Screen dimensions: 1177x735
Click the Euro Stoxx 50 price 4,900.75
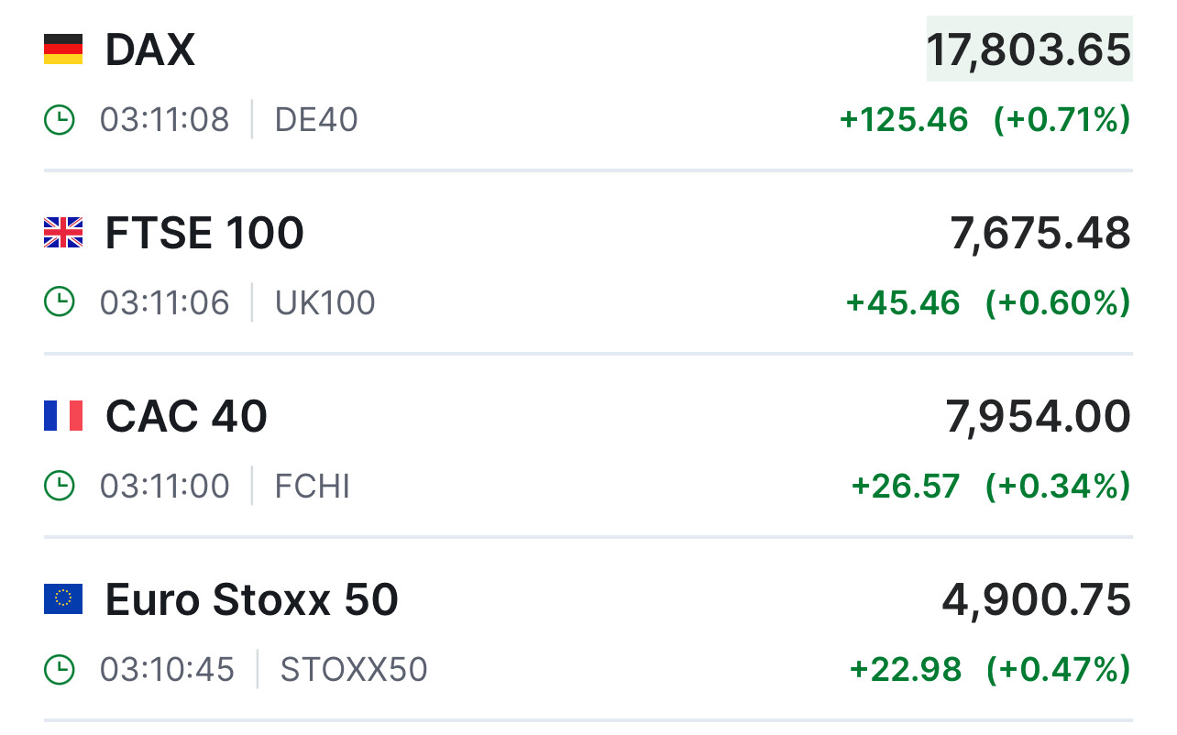[1036, 599]
